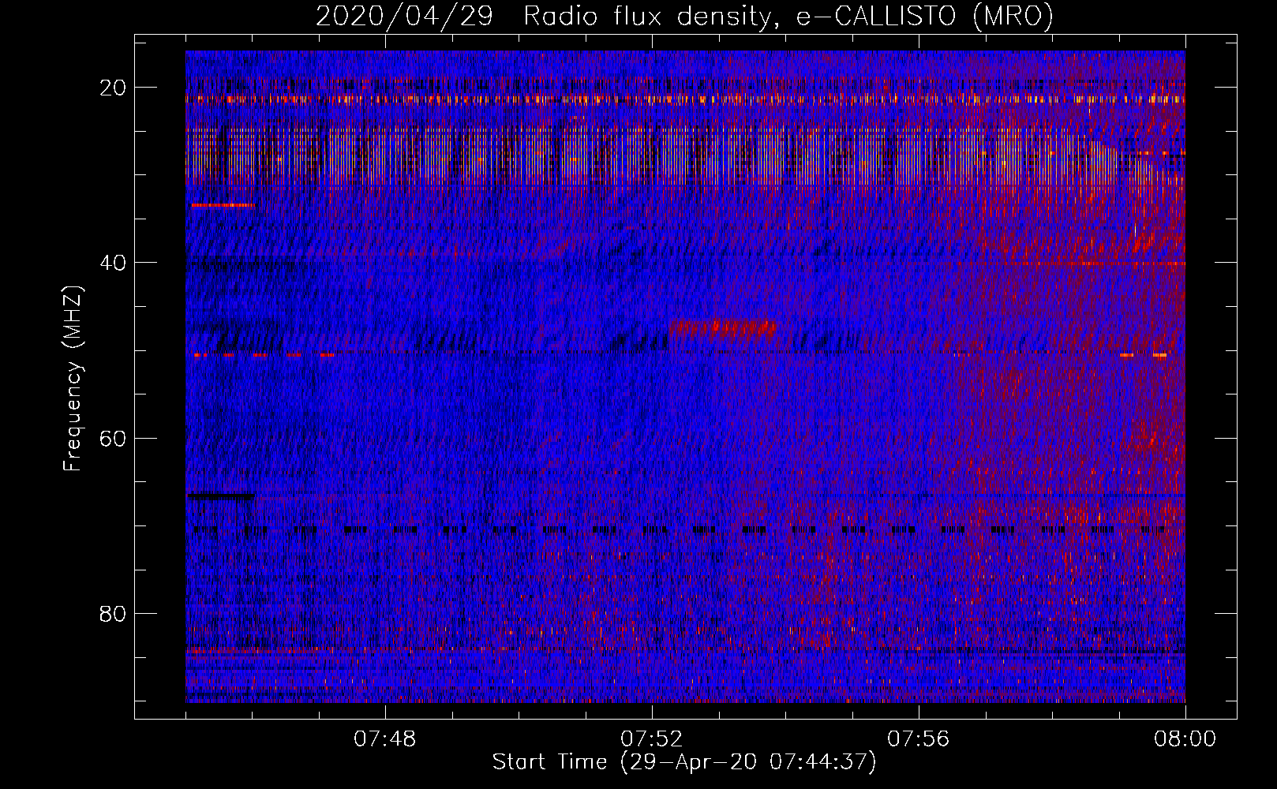Click the 80 MHz frequency tick label
This screenshot has width=1277, height=789.
(114, 613)
